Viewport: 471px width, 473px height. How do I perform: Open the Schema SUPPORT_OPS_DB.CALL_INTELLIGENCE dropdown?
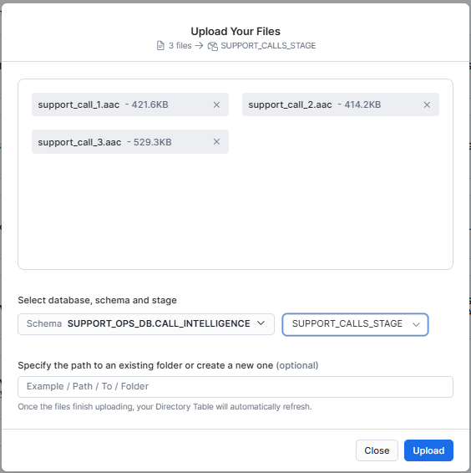(x=146, y=324)
